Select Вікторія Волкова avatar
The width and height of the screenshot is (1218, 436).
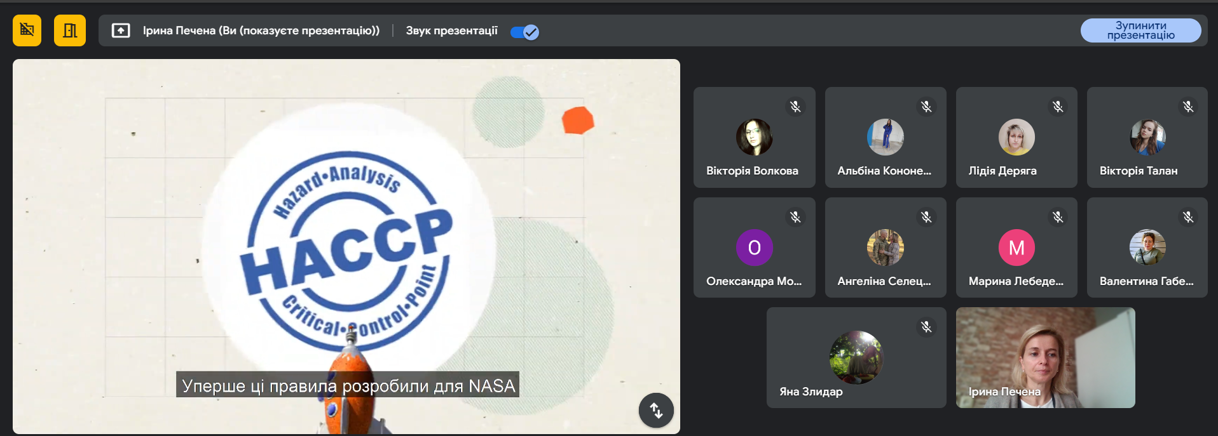755,137
